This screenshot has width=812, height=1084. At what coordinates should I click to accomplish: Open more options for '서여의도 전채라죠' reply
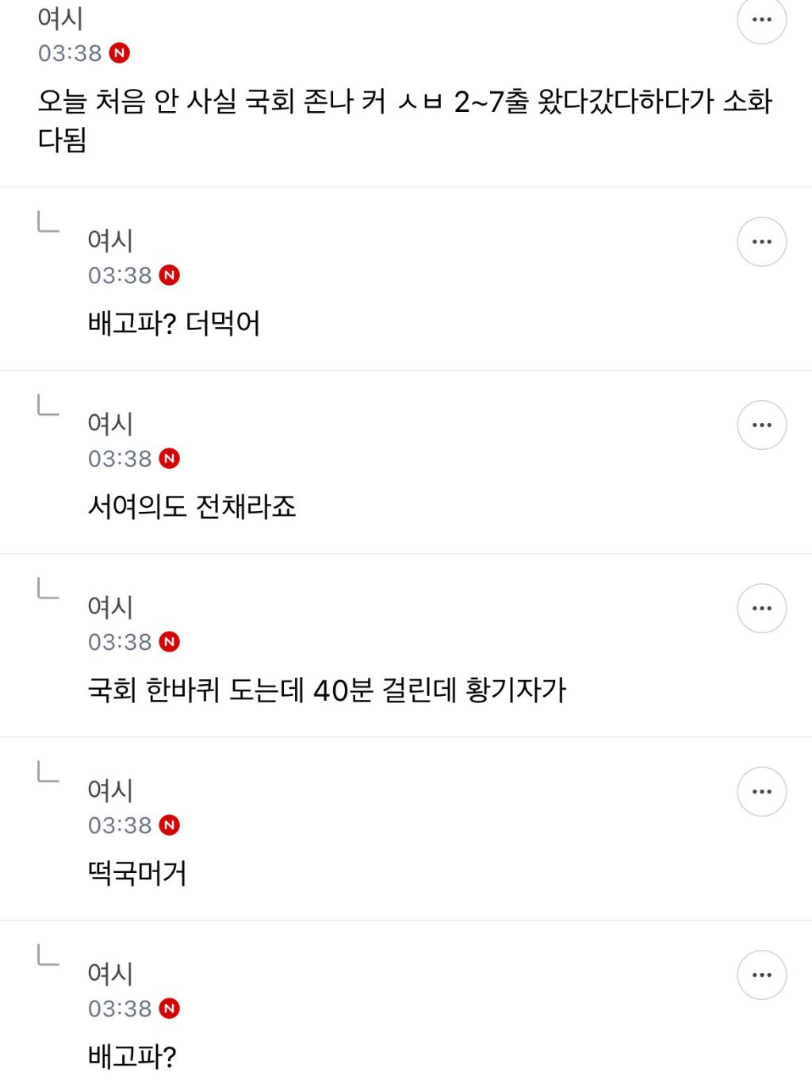click(x=761, y=425)
